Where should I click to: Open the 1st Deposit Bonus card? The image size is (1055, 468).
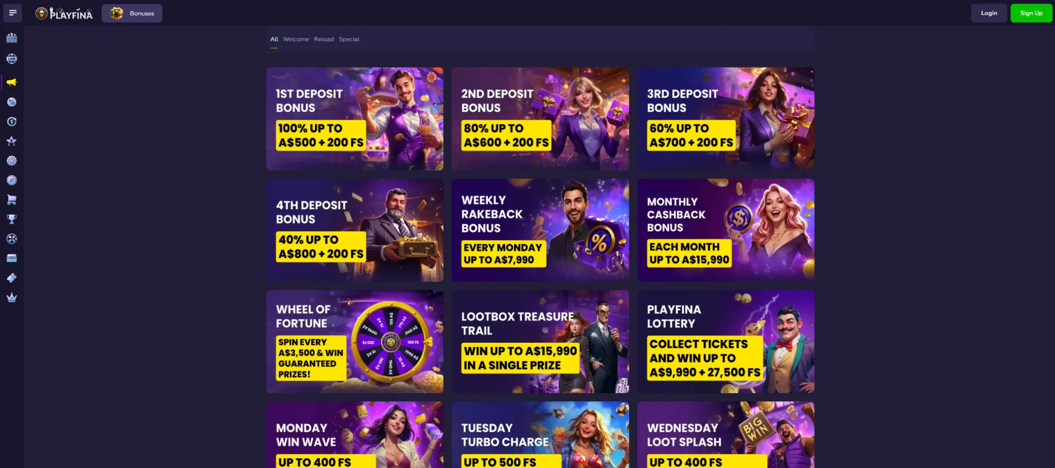coord(355,119)
